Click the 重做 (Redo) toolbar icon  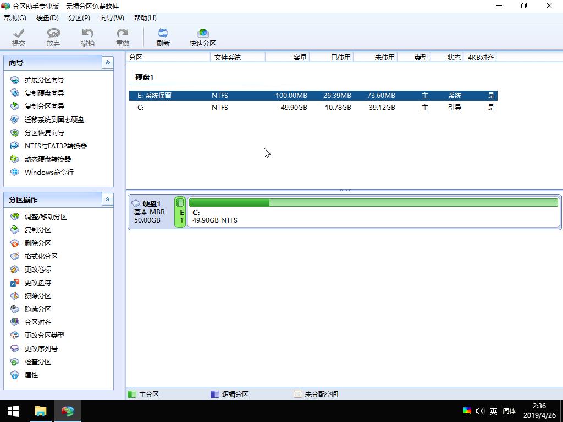[122, 36]
